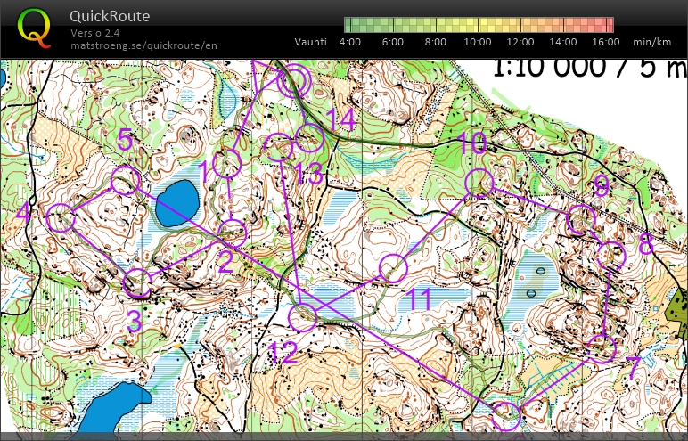Select control circle 4 on the map

pos(61,217)
